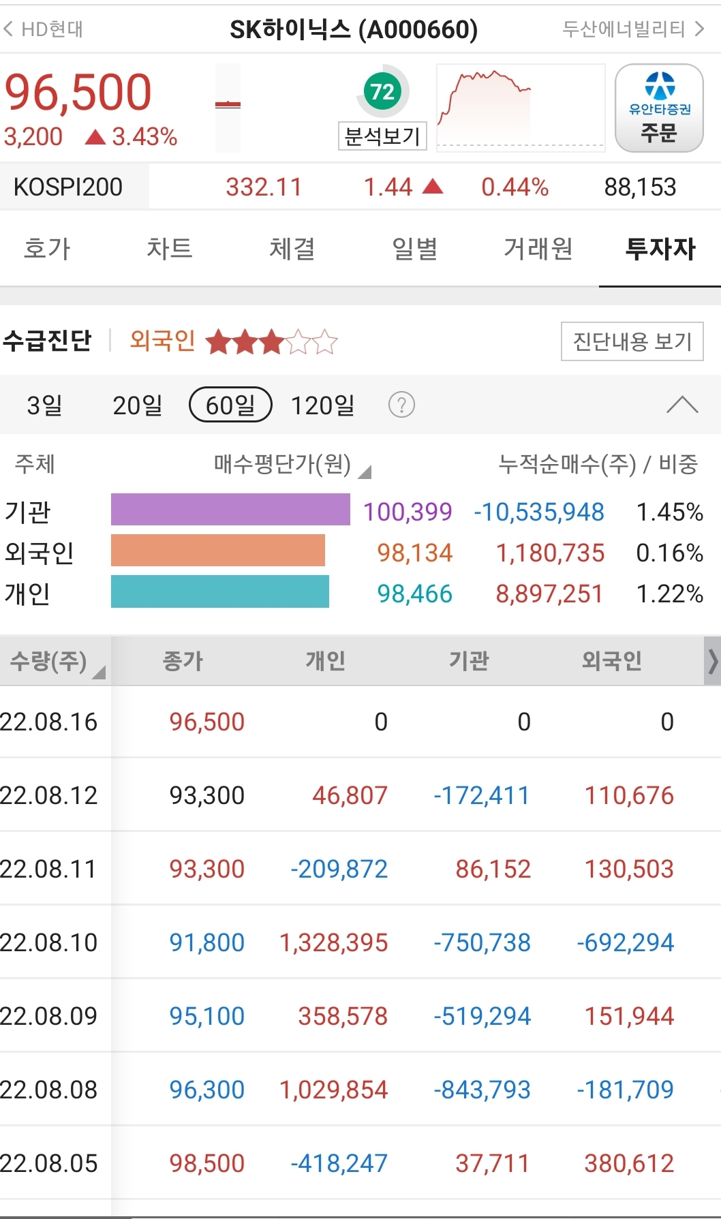Switch to the 거래원 tab
Screen dimensions: 721x1219
click(x=538, y=249)
